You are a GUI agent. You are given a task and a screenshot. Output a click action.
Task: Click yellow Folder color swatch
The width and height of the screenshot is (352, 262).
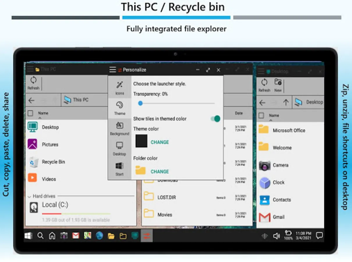[x=141, y=170]
